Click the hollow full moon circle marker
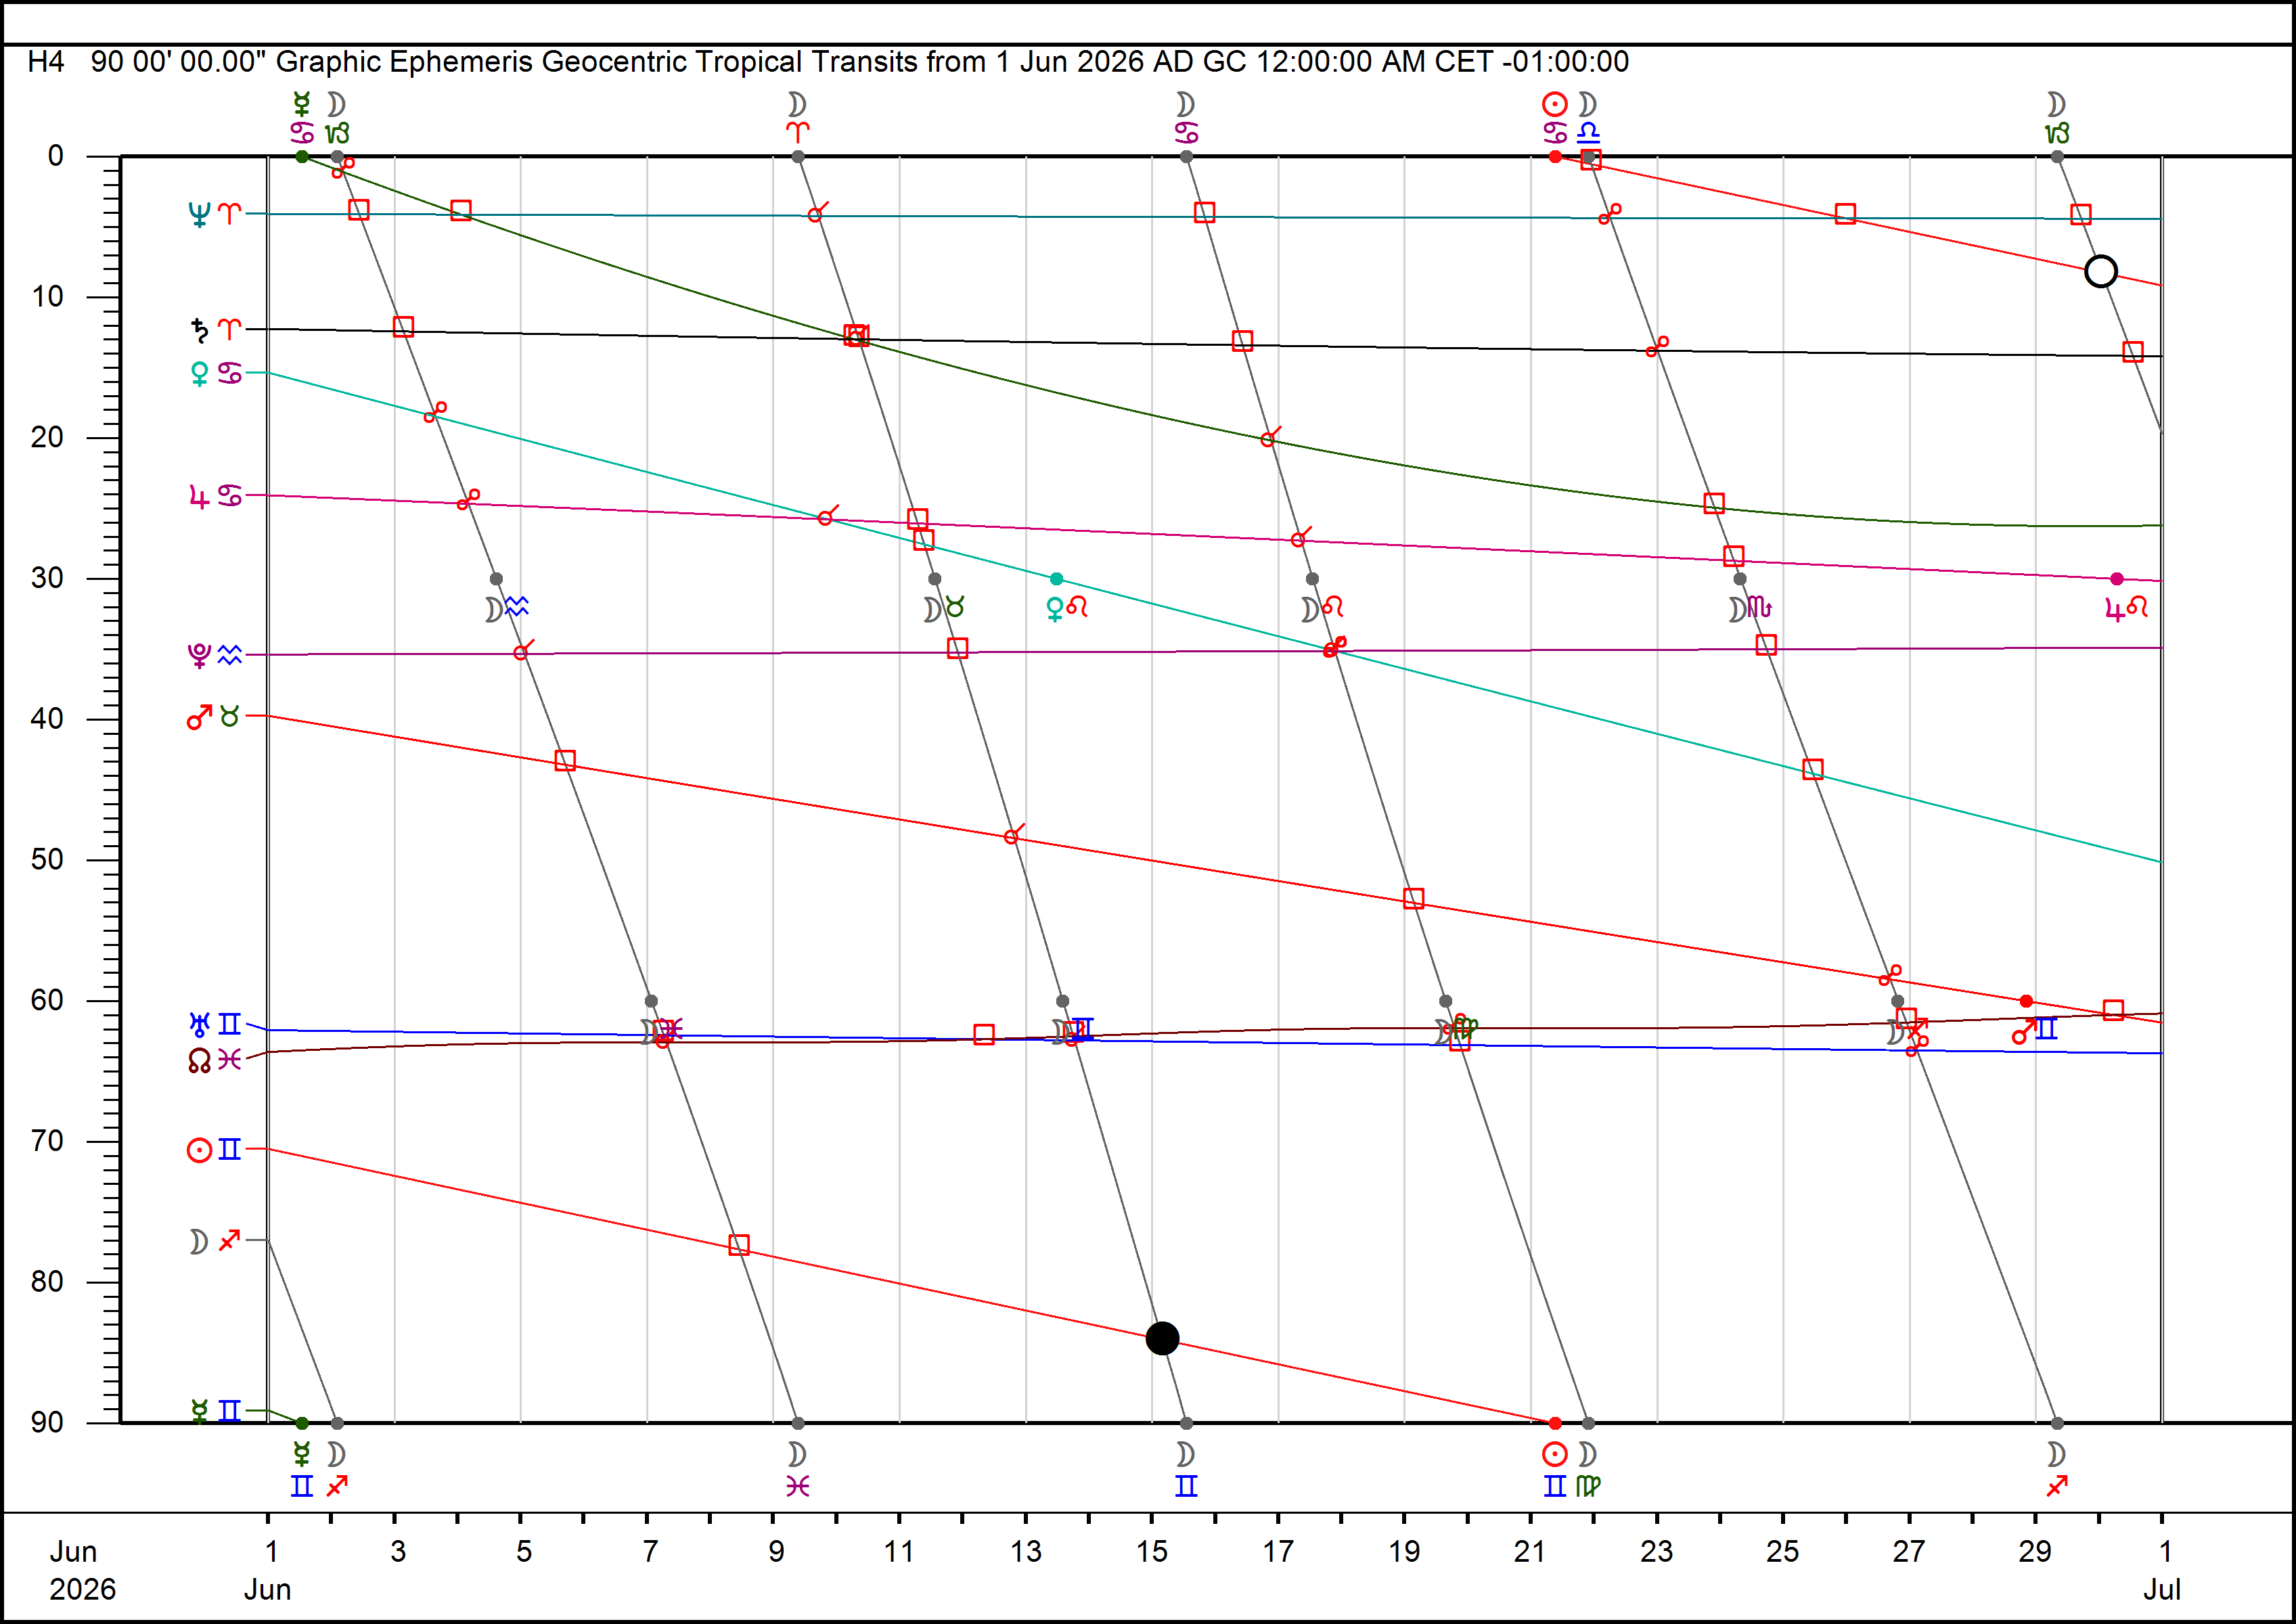The width and height of the screenshot is (2296, 1624). click(2101, 271)
